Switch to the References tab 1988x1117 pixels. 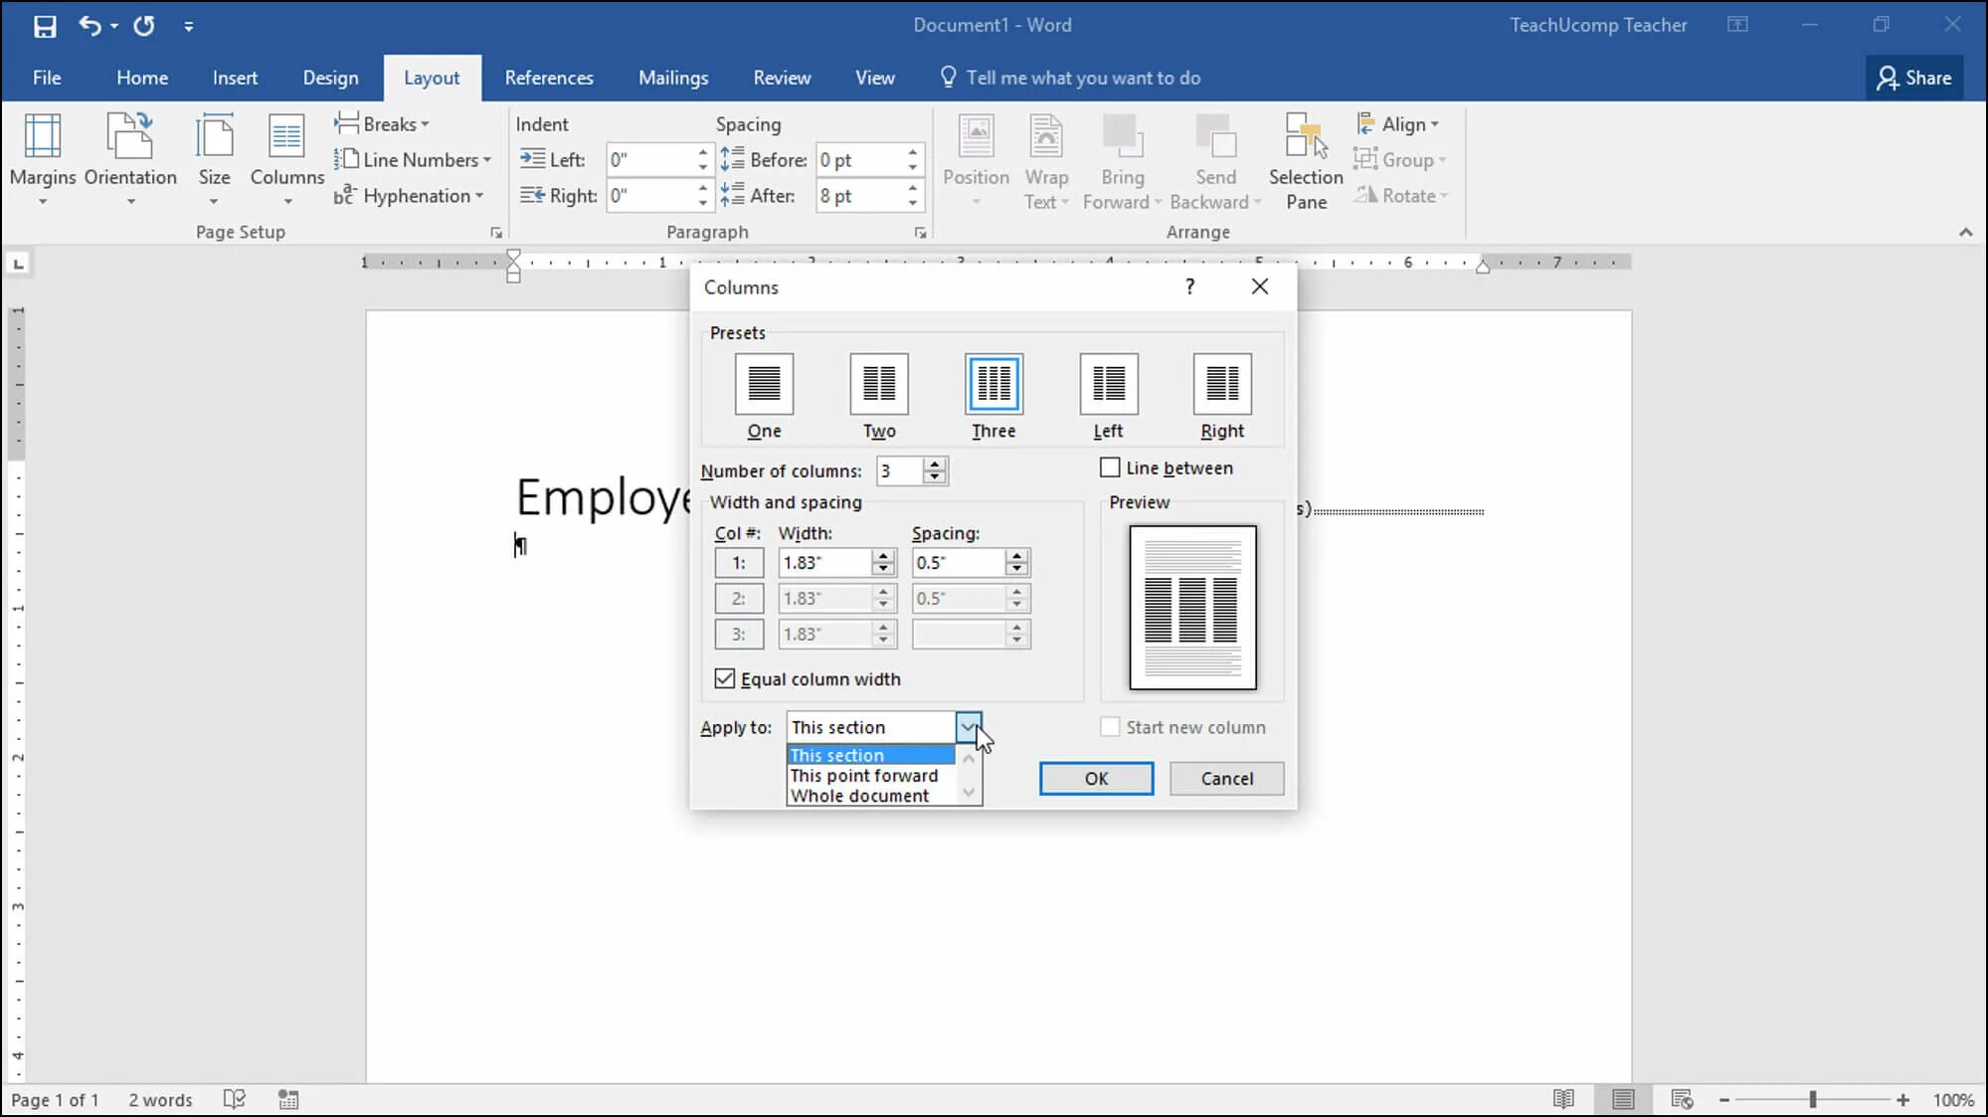tap(548, 78)
